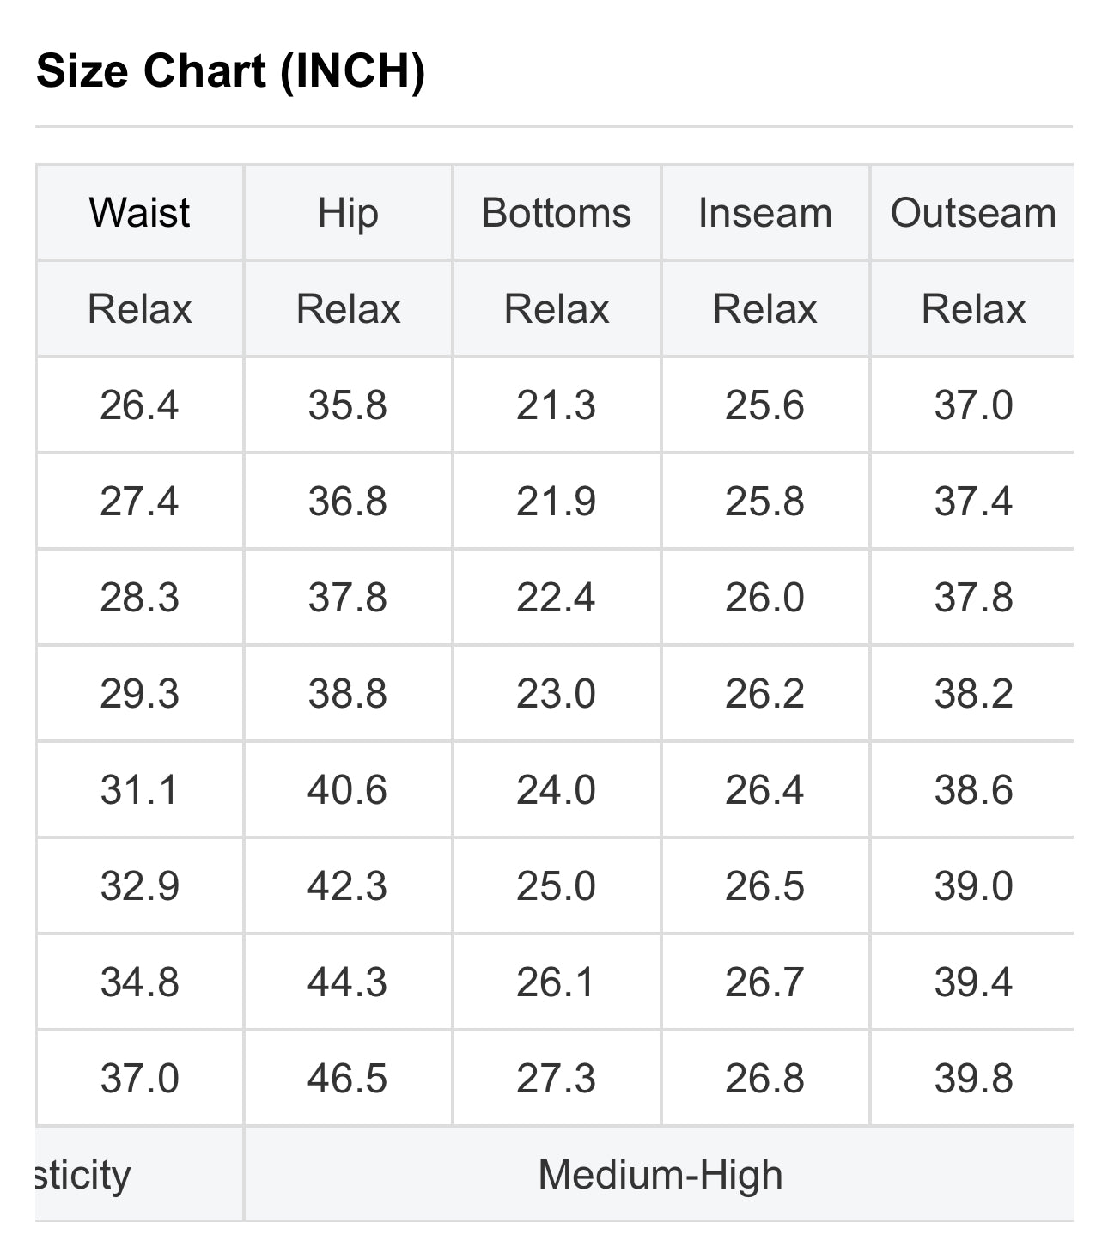Click outseam value 39.8
The height and width of the screenshot is (1247, 1108).
pos(974,1079)
